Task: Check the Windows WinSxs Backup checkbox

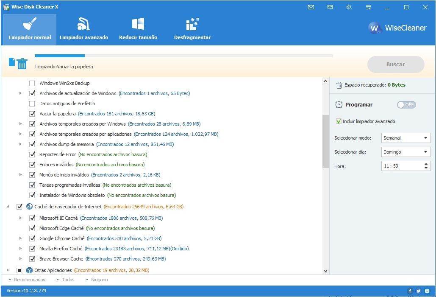Action: point(32,83)
